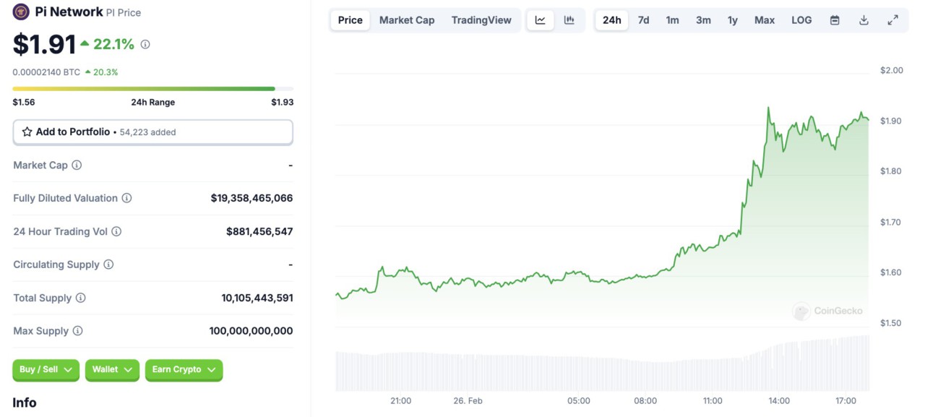Open the Buy / Sell dropdown
The height and width of the screenshot is (417, 925).
tap(46, 369)
